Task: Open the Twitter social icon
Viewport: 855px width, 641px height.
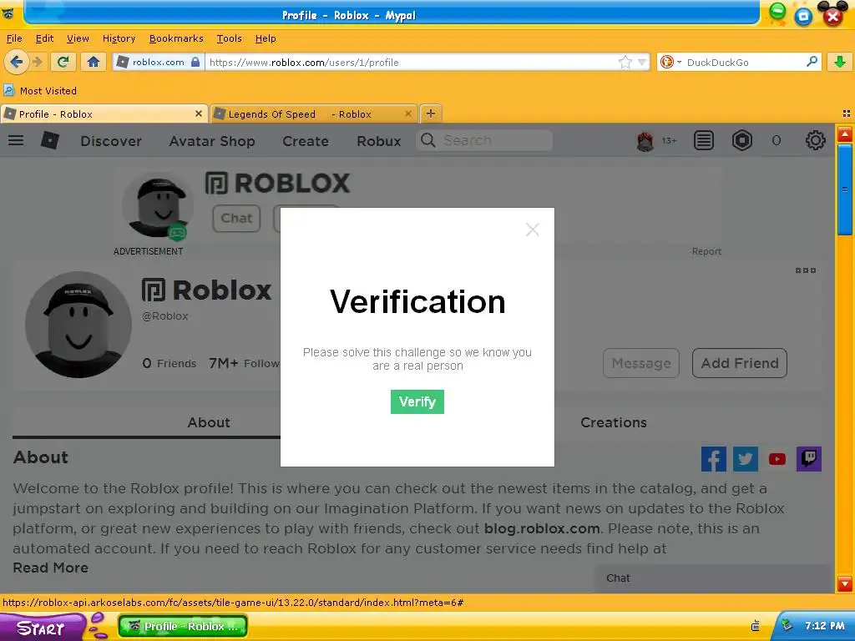Action: click(746, 459)
